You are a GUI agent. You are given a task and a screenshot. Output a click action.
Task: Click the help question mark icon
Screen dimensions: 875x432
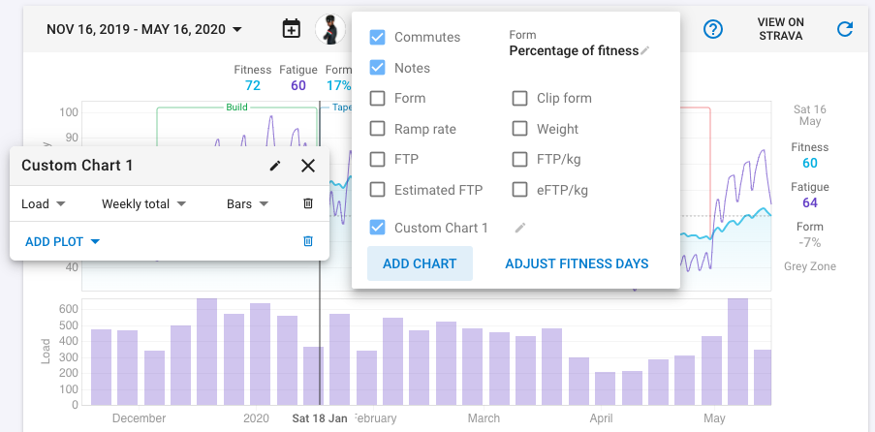point(713,29)
